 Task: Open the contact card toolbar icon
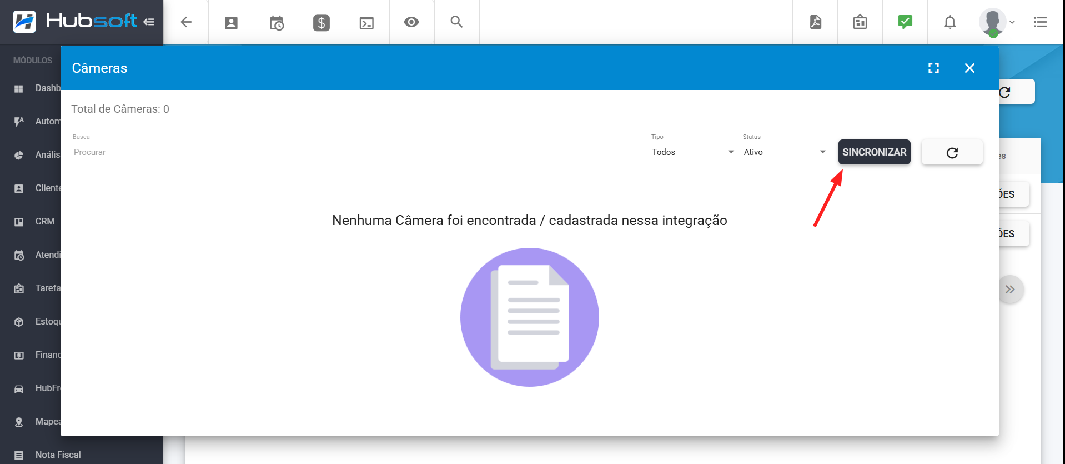point(231,23)
